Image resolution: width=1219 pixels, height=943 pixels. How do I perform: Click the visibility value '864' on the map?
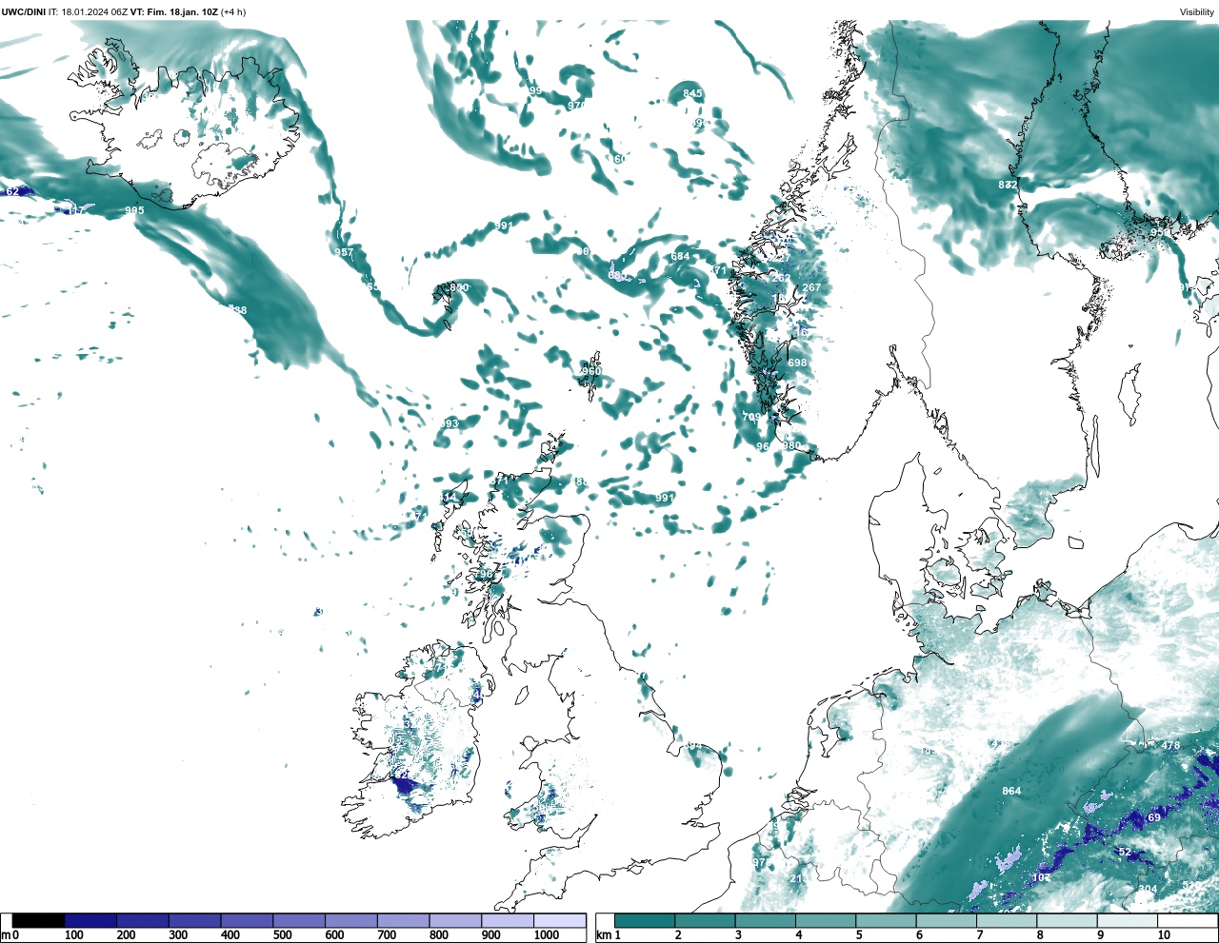[1011, 791]
